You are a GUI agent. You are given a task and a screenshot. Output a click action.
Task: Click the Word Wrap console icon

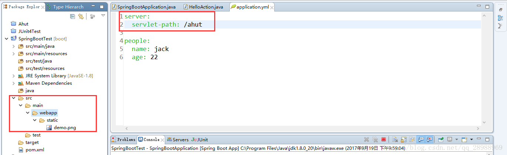pyautogui.click(x=412, y=139)
